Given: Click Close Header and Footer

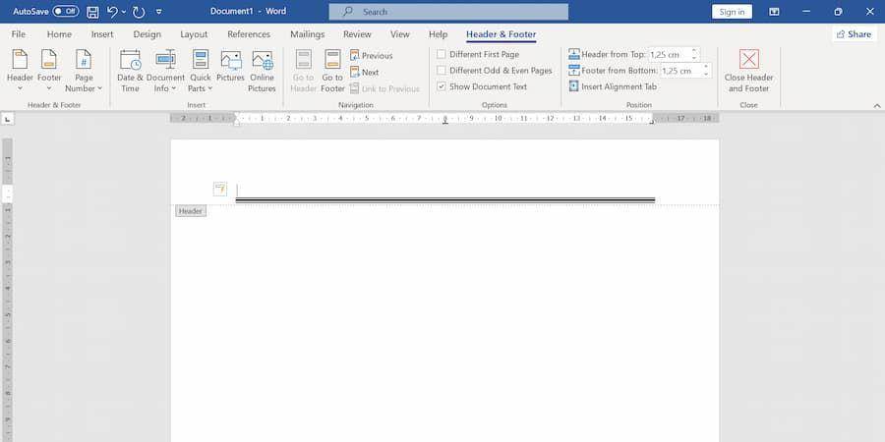Looking at the screenshot, I should point(749,71).
